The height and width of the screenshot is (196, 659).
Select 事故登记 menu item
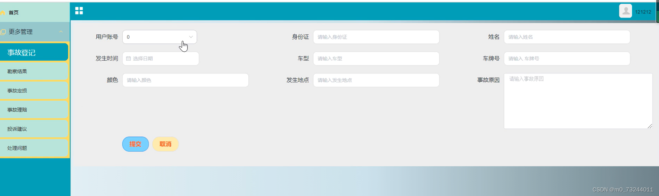[34, 52]
